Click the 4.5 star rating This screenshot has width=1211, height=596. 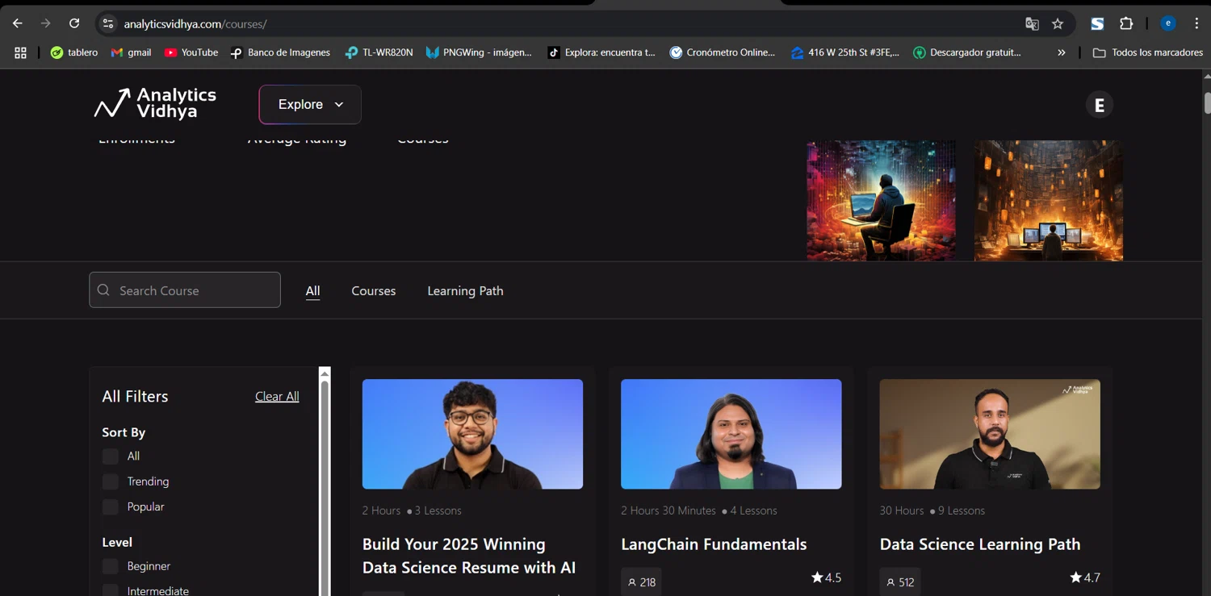click(x=826, y=577)
